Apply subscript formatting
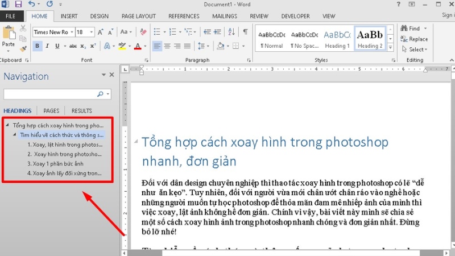 tap(83, 46)
